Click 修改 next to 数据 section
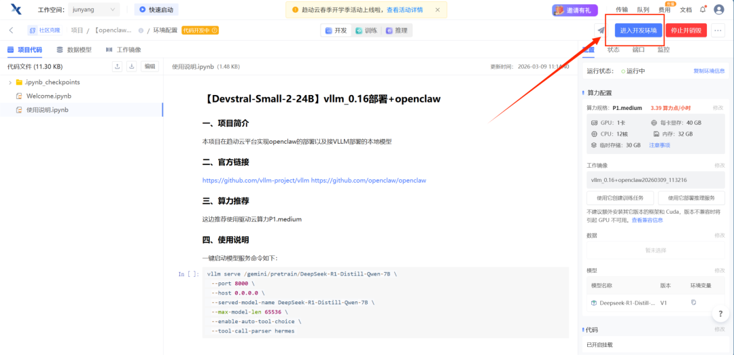The height and width of the screenshot is (355, 734). click(719, 236)
